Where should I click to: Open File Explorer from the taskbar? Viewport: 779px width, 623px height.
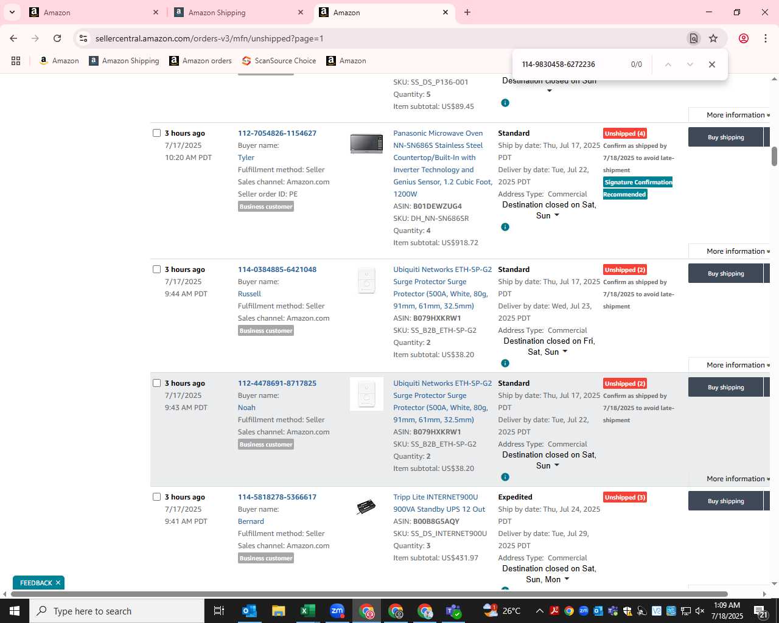coord(279,611)
